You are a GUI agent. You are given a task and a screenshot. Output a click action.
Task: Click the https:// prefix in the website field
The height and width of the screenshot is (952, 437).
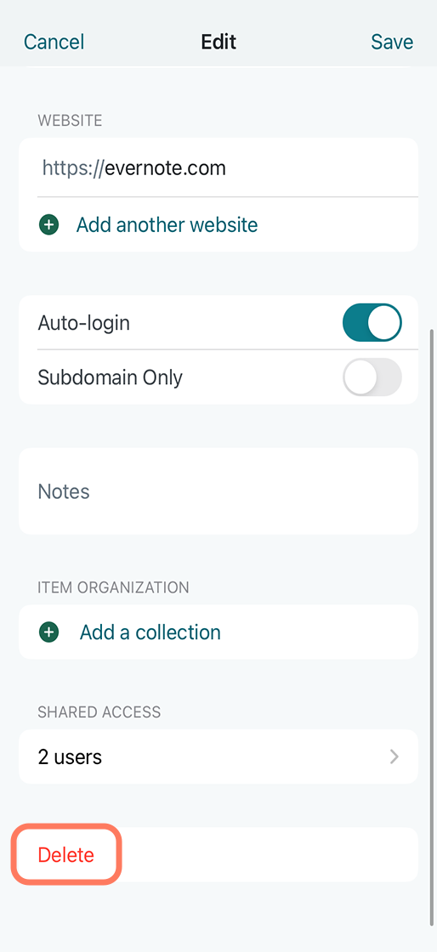[x=71, y=167]
